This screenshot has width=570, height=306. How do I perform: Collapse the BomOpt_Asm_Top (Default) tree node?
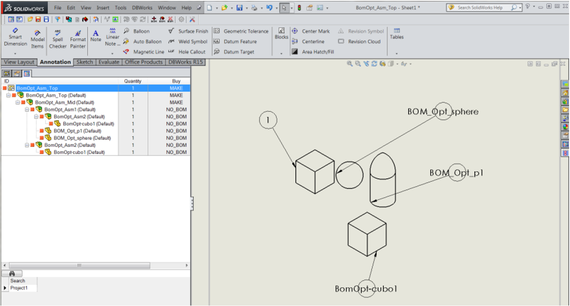click(8, 96)
